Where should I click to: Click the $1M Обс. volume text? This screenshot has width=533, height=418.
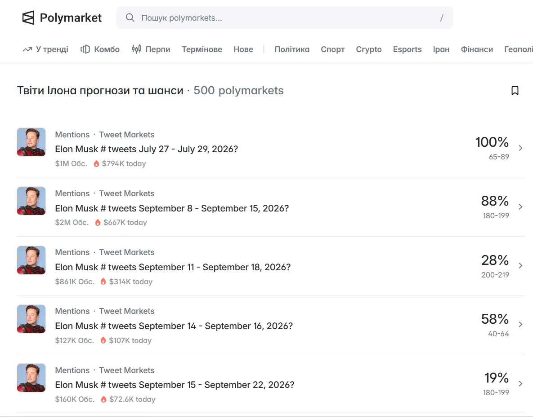(71, 163)
